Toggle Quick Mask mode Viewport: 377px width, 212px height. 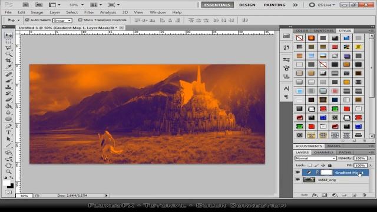(8, 193)
